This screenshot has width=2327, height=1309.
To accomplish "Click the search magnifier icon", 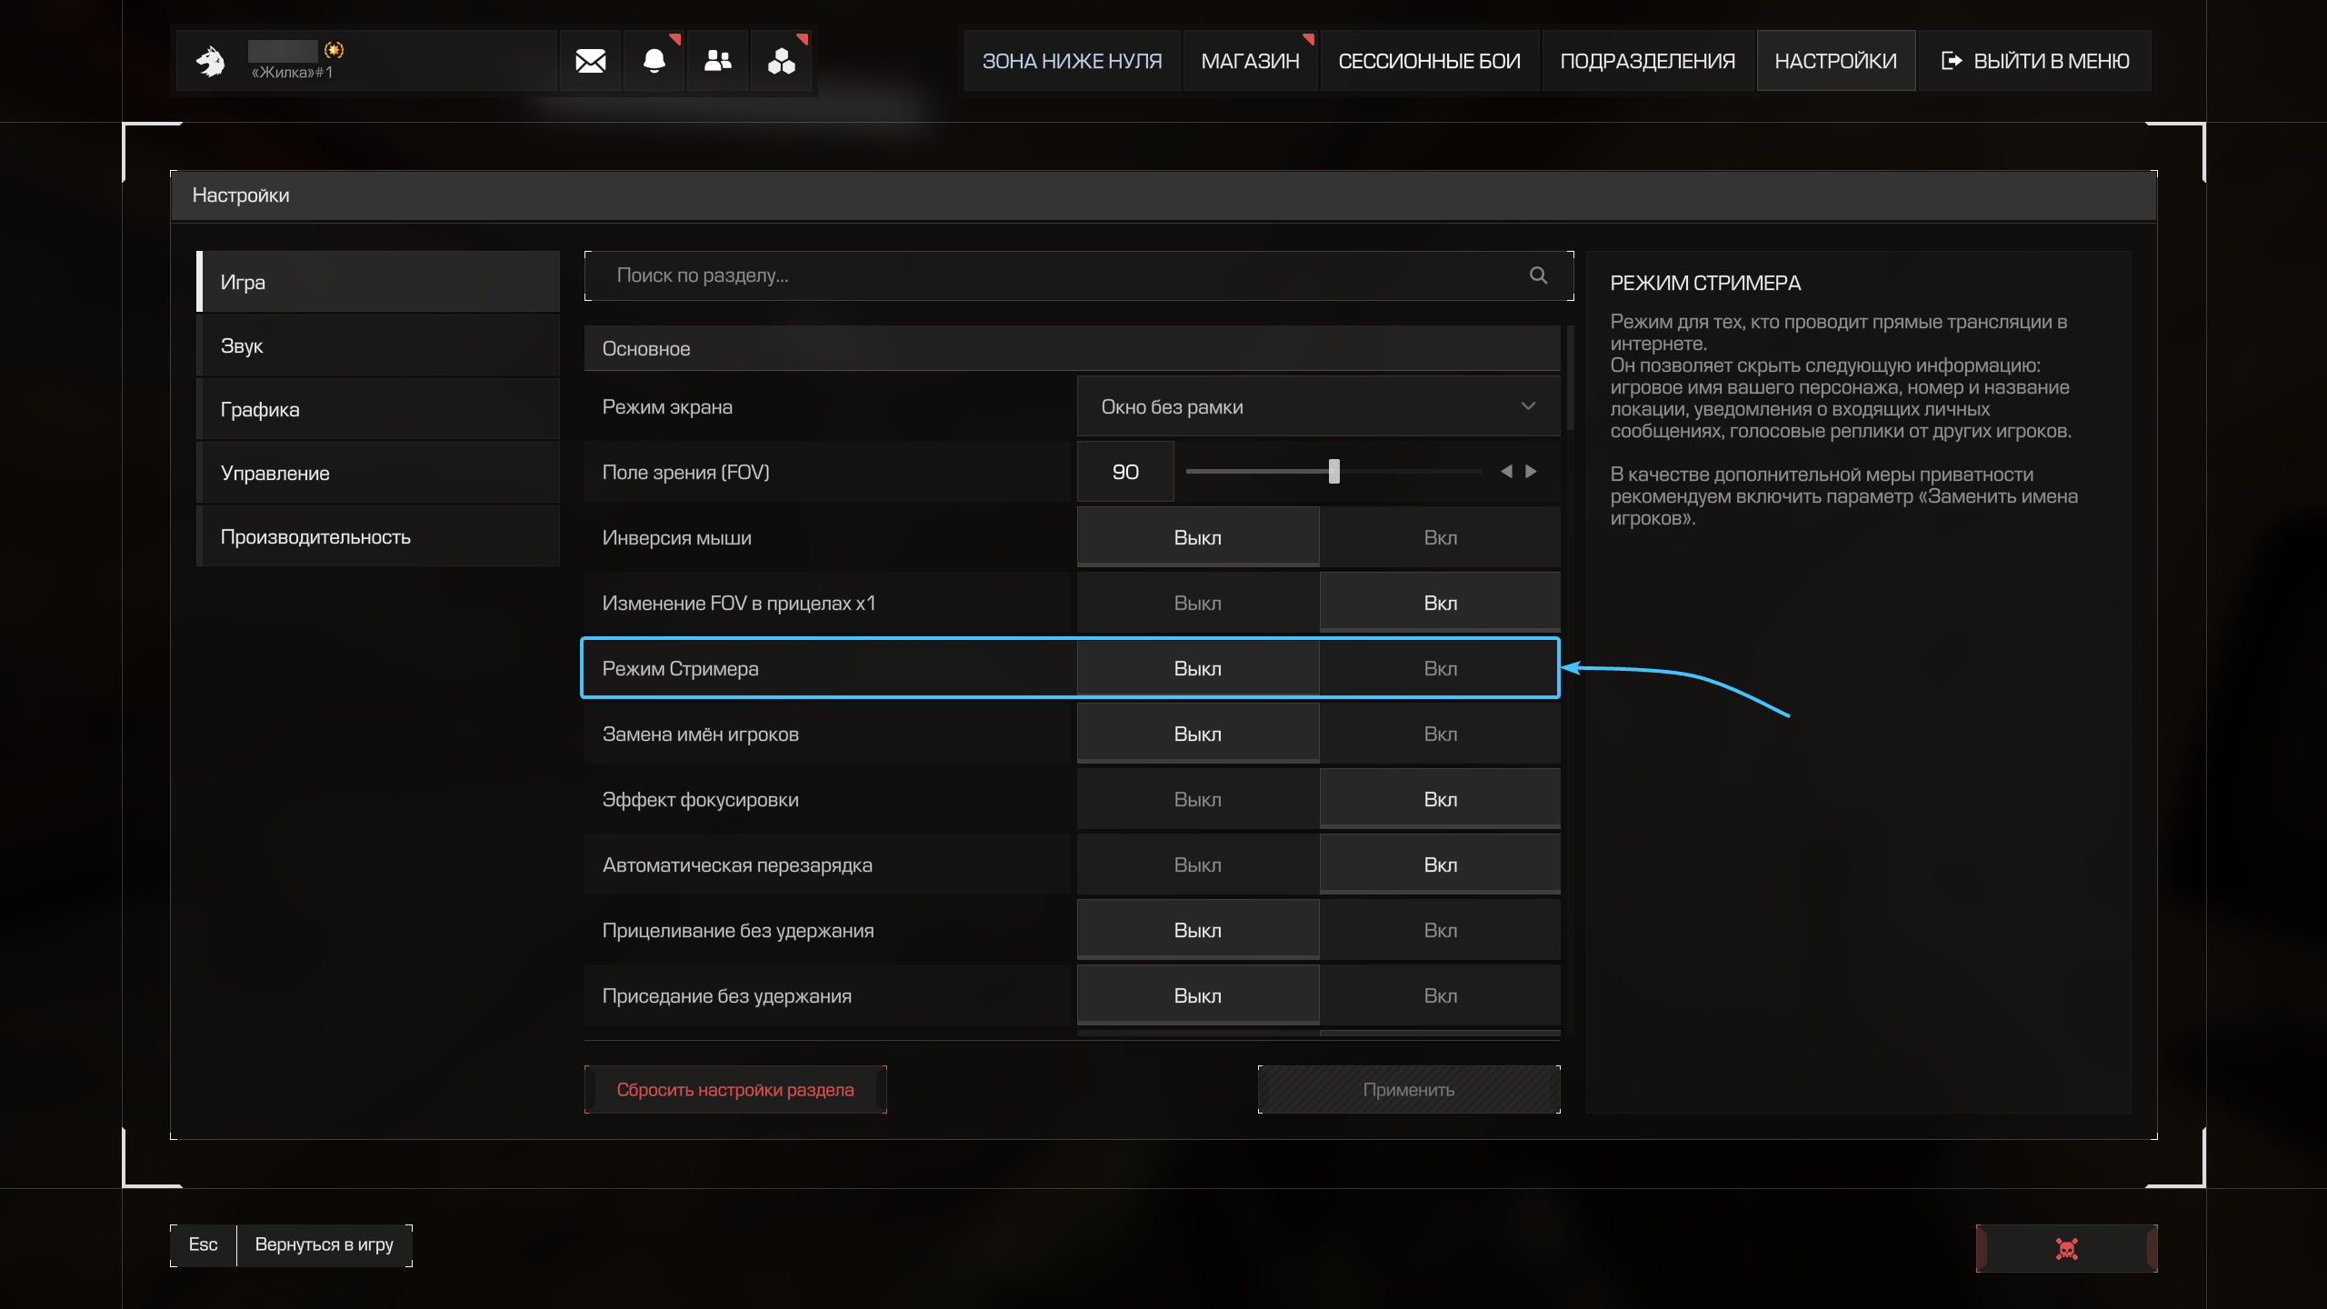I will [1538, 275].
